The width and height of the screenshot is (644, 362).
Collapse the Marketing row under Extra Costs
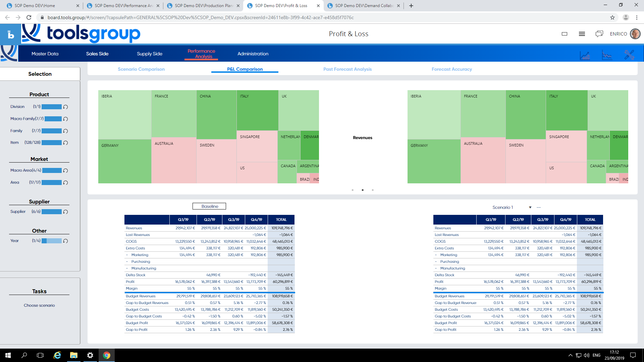coord(127,255)
